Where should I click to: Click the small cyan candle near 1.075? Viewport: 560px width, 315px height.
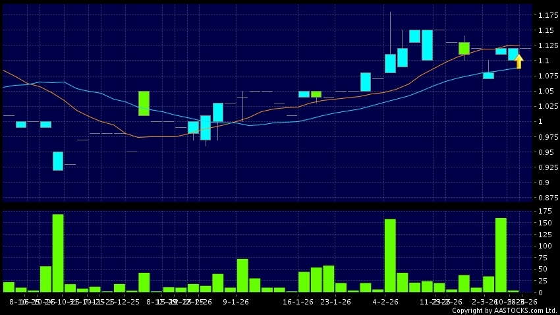tap(488, 75)
